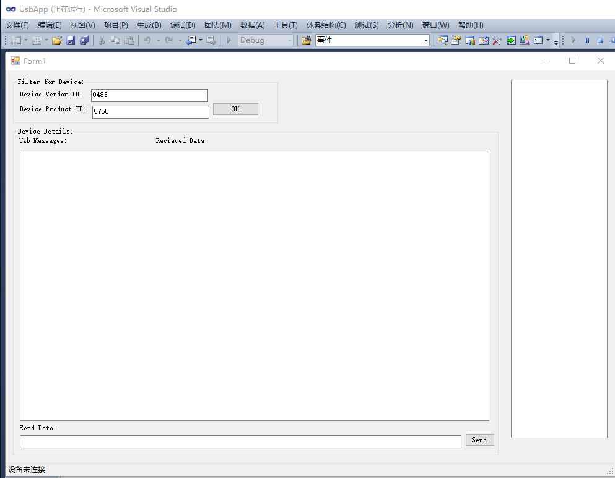Click inside the Device Details message box
Image resolution: width=615 pixels, height=478 pixels.
(255, 286)
